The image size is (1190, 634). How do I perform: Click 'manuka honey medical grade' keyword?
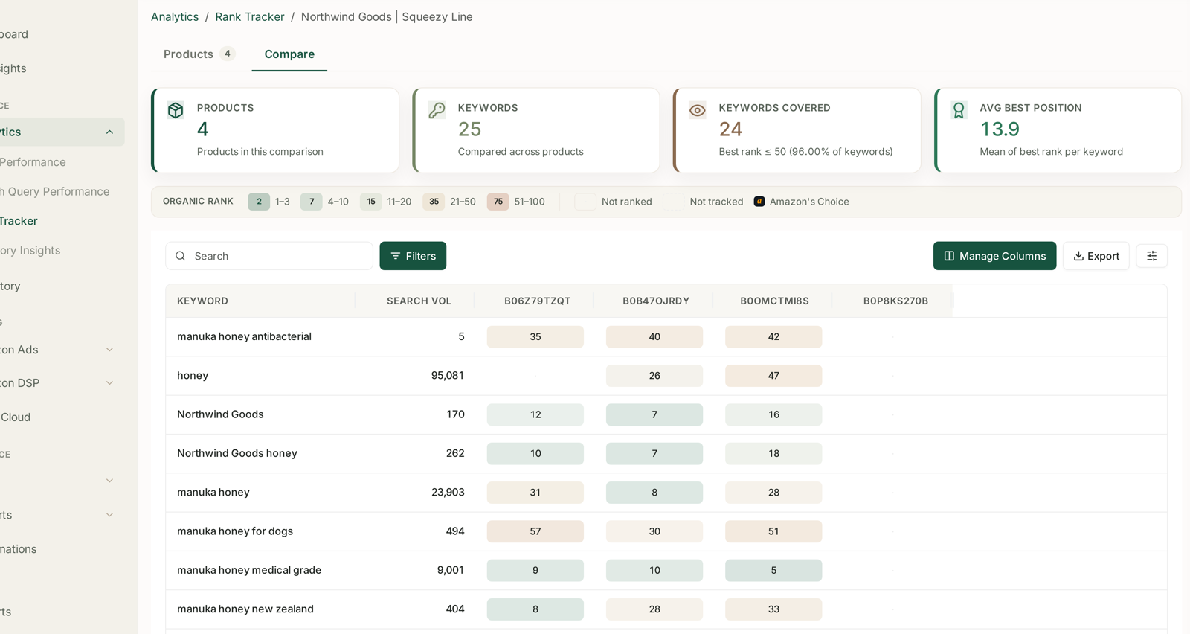pyautogui.click(x=249, y=570)
